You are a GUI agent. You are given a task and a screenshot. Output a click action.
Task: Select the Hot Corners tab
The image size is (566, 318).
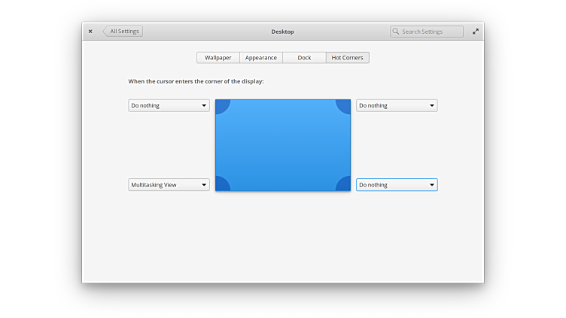click(x=347, y=58)
